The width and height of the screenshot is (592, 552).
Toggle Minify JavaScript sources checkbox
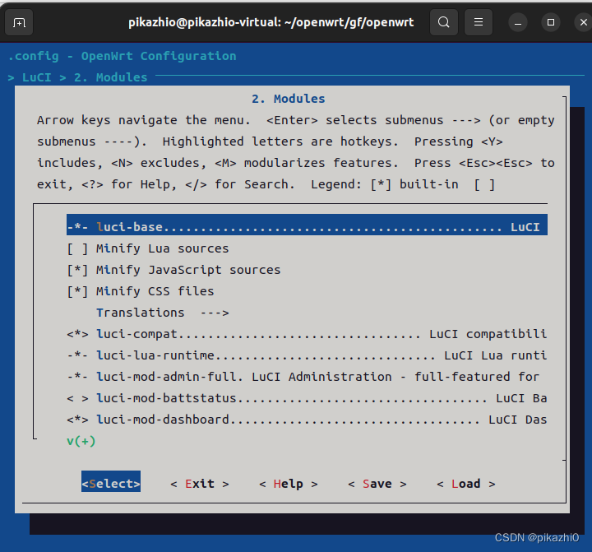77,270
